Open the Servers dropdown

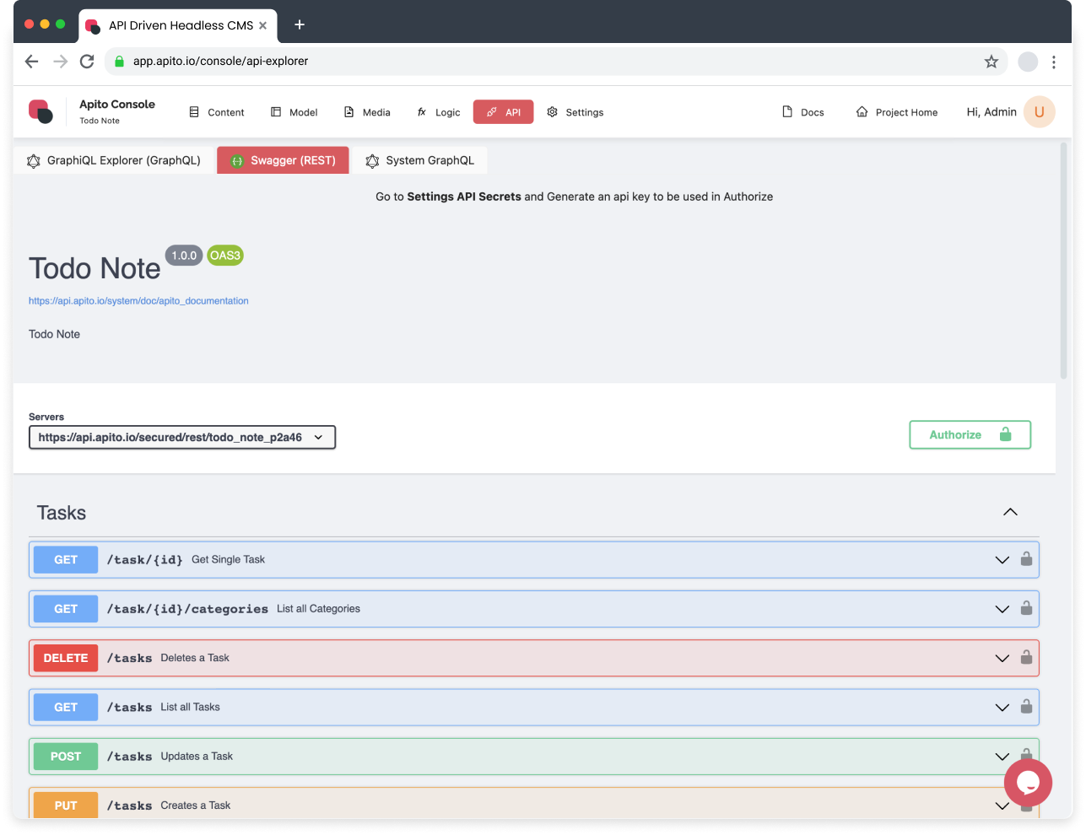point(182,437)
